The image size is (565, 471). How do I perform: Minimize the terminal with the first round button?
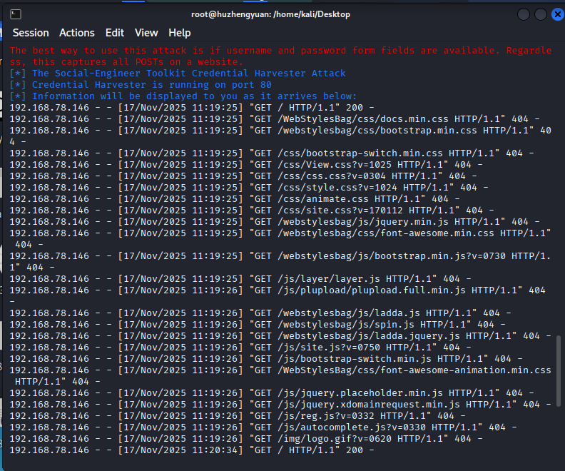point(523,14)
